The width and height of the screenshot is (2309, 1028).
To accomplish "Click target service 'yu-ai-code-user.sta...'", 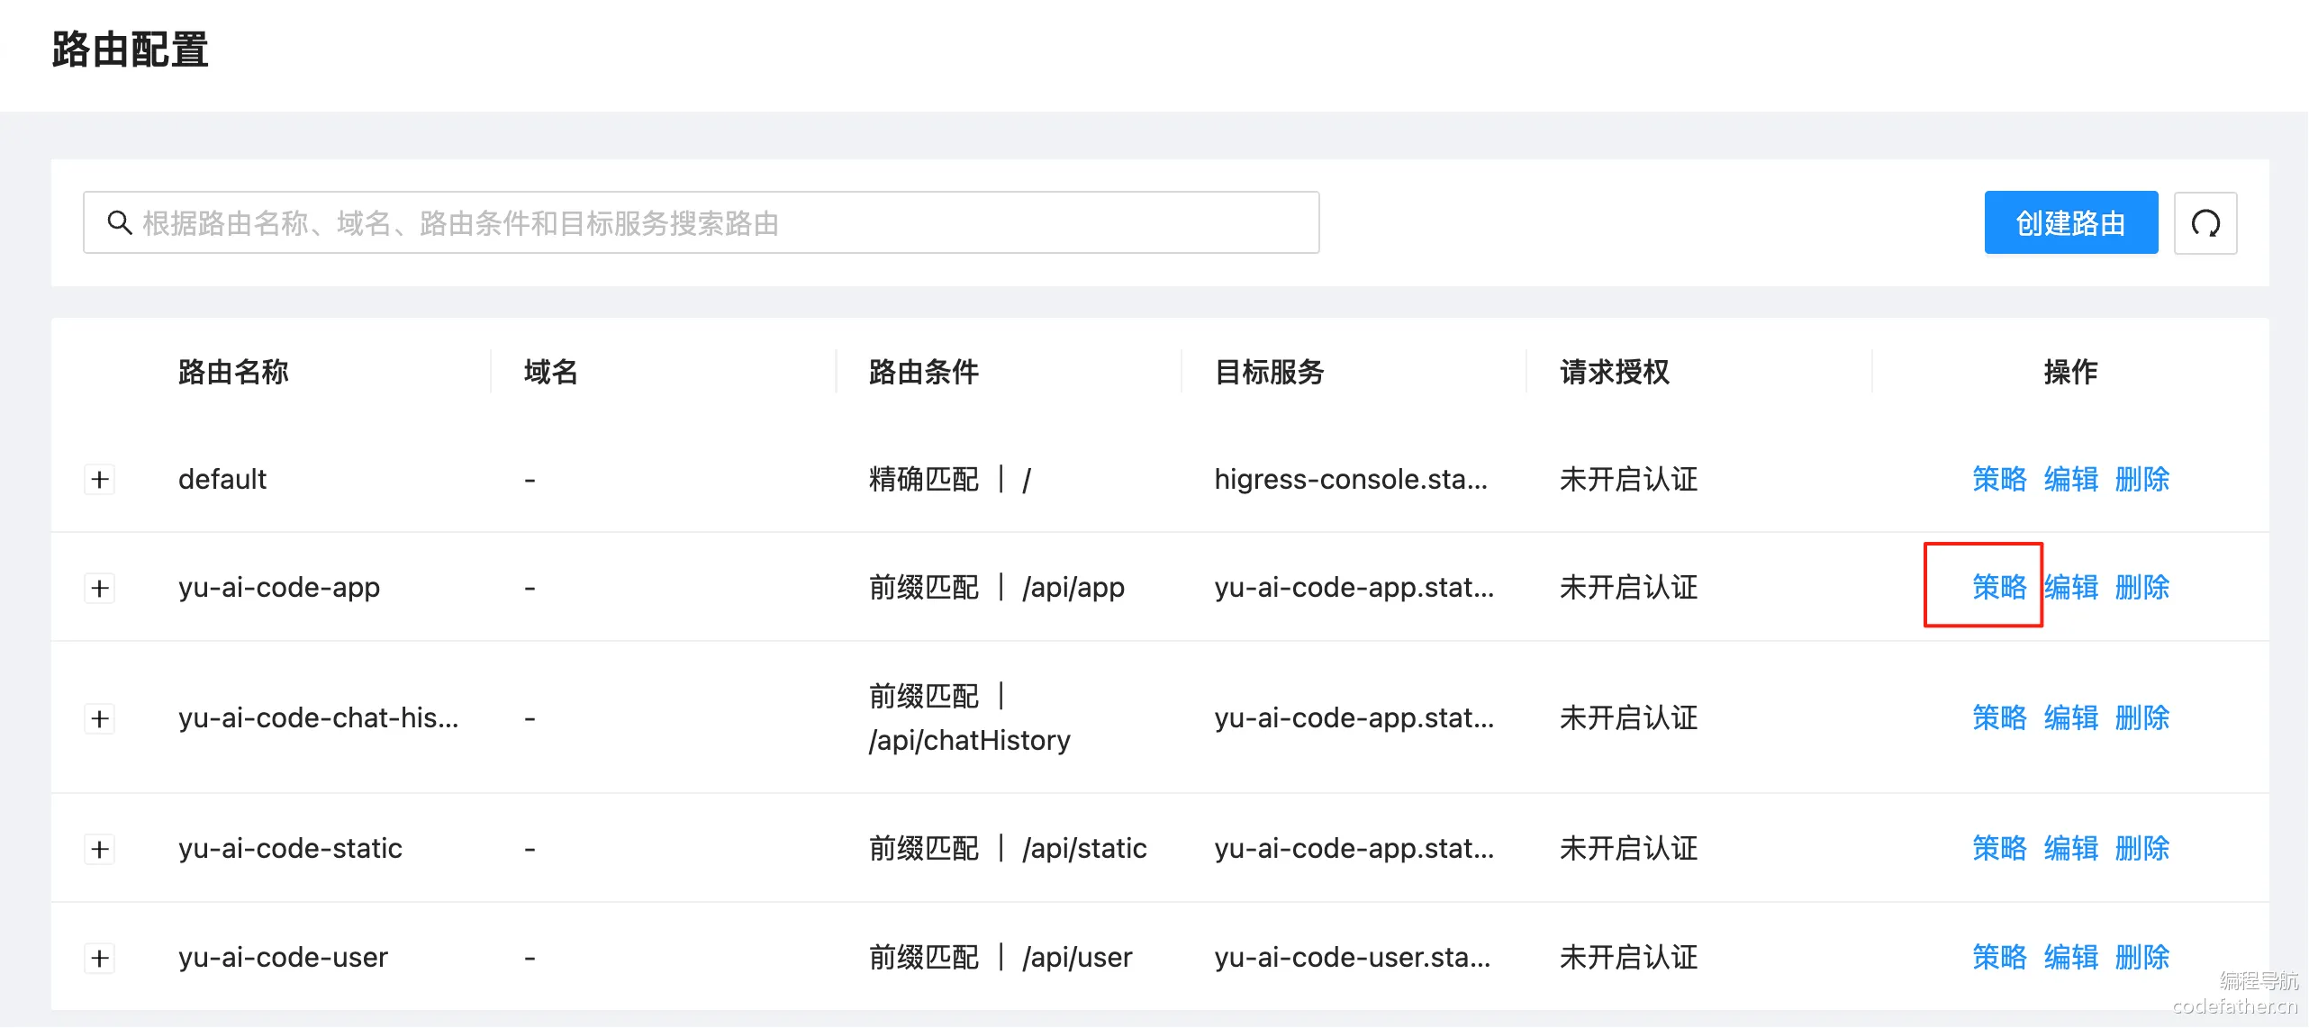I will point(1353,957).
